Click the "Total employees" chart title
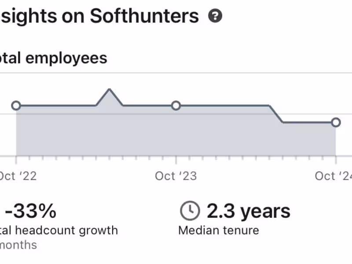This screenshot has width=352, height=264. coord(54,58)
